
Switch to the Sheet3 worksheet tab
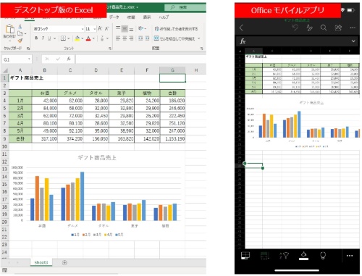tap(41, 262)
